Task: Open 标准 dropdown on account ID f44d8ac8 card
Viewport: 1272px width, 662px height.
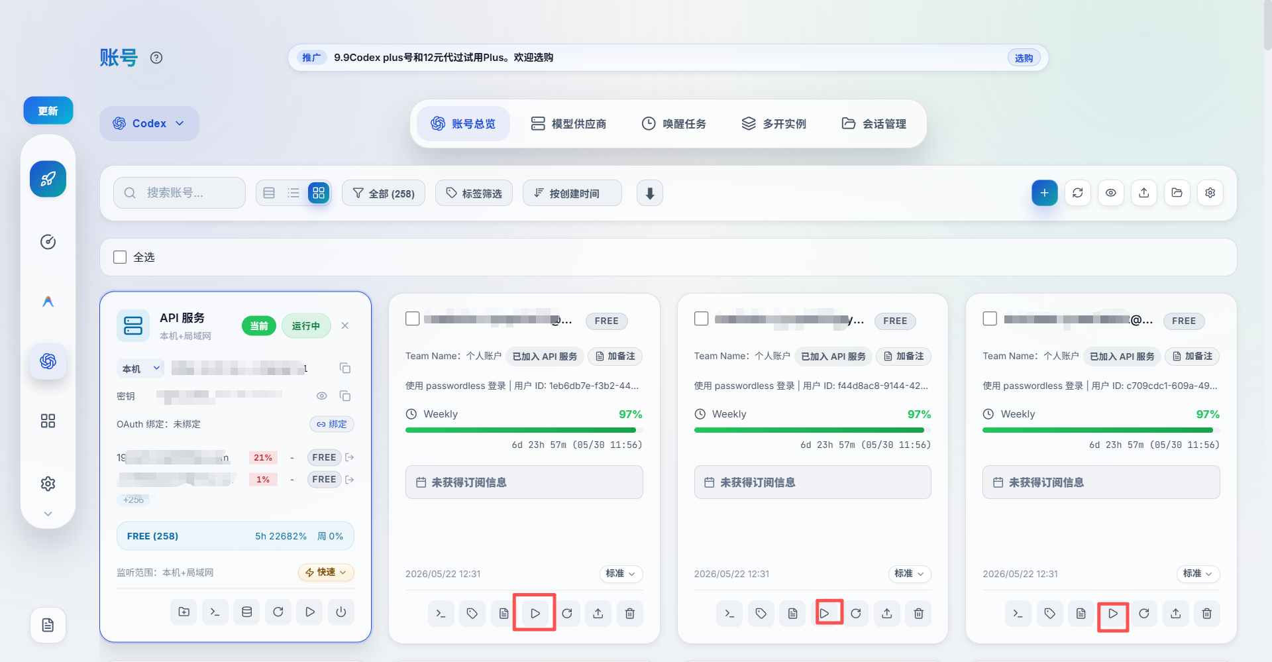Action: click(x=910, y=574)
